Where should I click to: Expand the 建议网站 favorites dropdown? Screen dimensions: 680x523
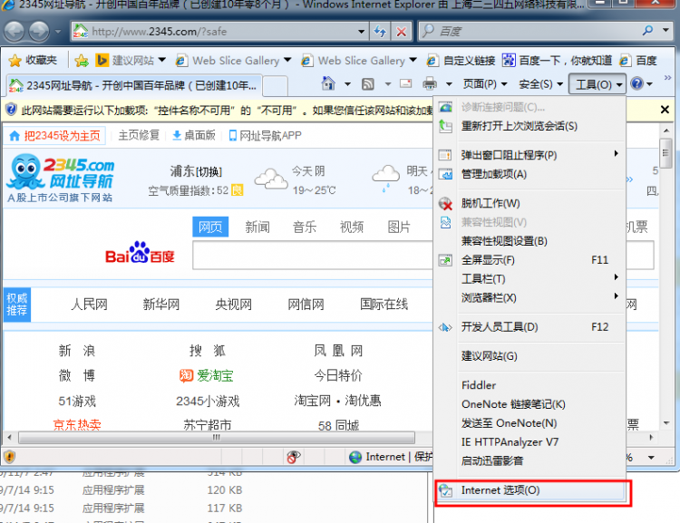[161, 60]
